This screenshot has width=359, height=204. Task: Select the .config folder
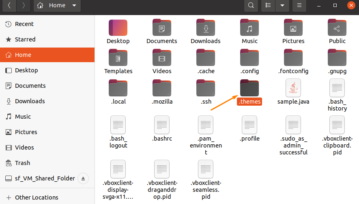249,58
